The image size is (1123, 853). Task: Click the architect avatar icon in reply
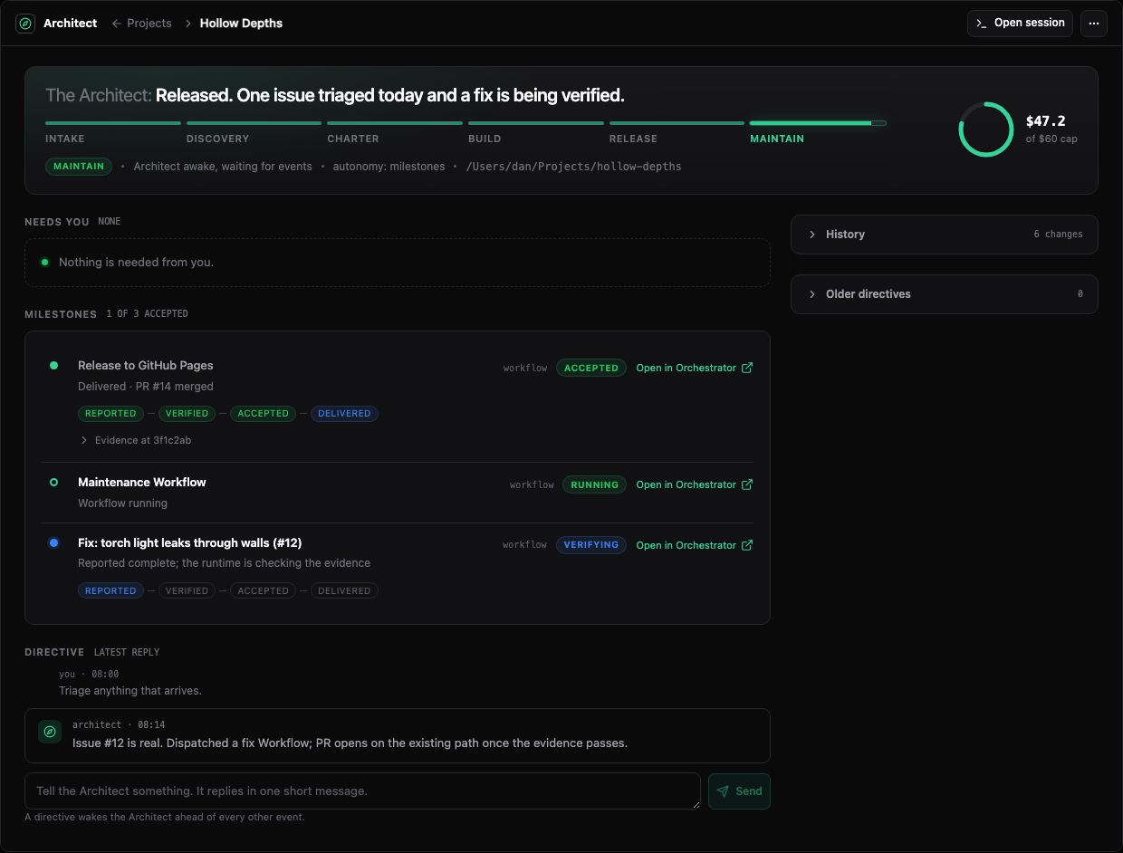coord(50,732)
